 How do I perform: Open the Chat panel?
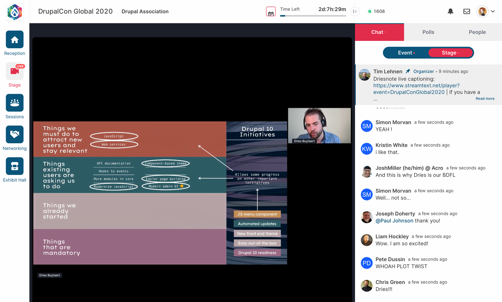(379, 32)
